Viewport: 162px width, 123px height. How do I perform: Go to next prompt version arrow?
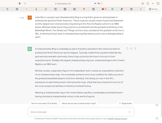[x=25, y=18]
